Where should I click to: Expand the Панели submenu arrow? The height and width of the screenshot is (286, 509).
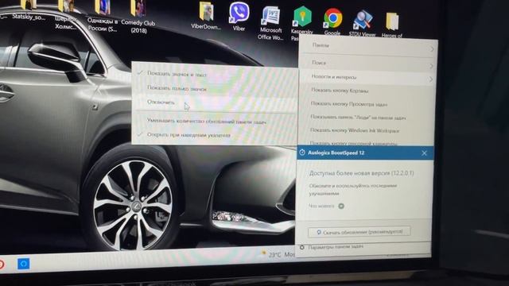point(432,49)
